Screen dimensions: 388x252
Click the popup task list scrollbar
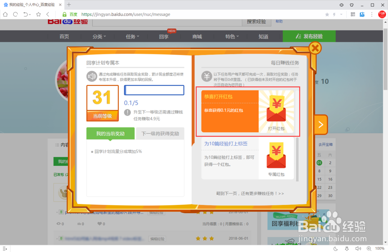[x=297, y=160]
